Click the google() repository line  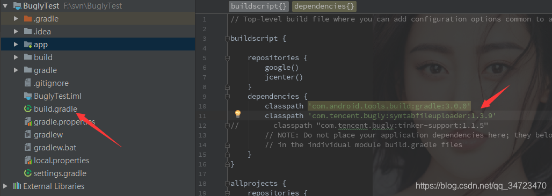tap(281, 68)
